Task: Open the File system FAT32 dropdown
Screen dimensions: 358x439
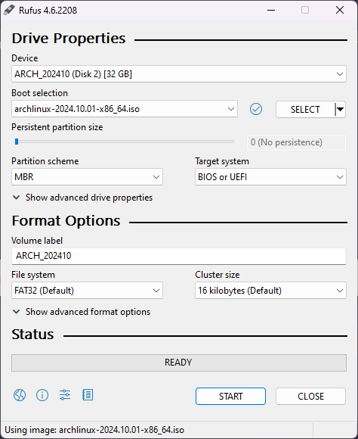Action: 87,291
